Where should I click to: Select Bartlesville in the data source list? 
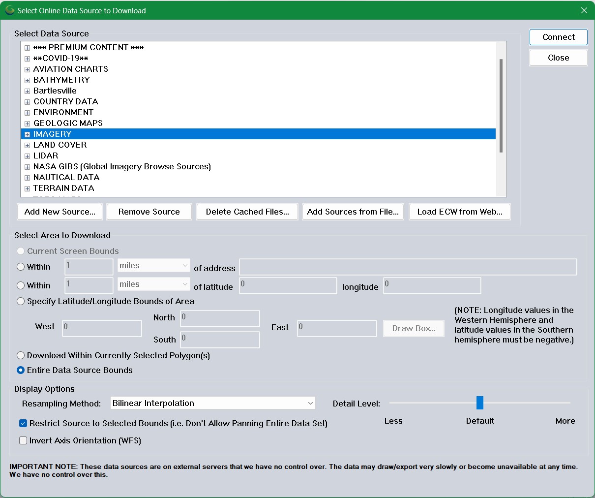point(55,91)
